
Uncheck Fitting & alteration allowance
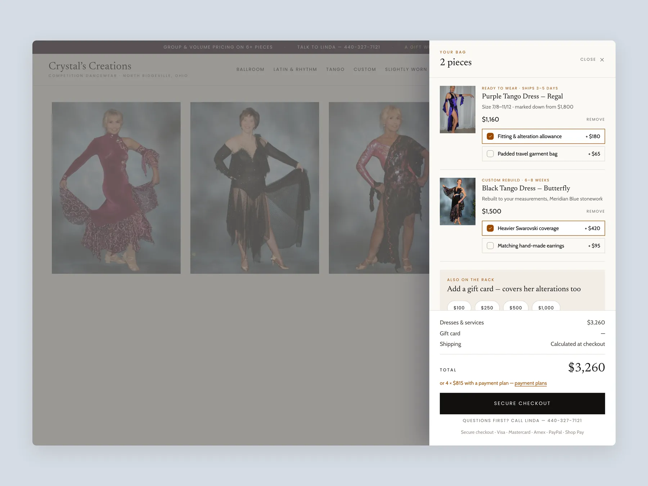(x=490, y=136)
